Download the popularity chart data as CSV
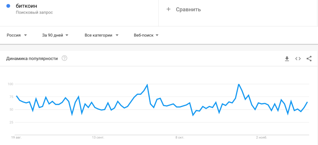The image size is (318, 145). coord(287,59)
